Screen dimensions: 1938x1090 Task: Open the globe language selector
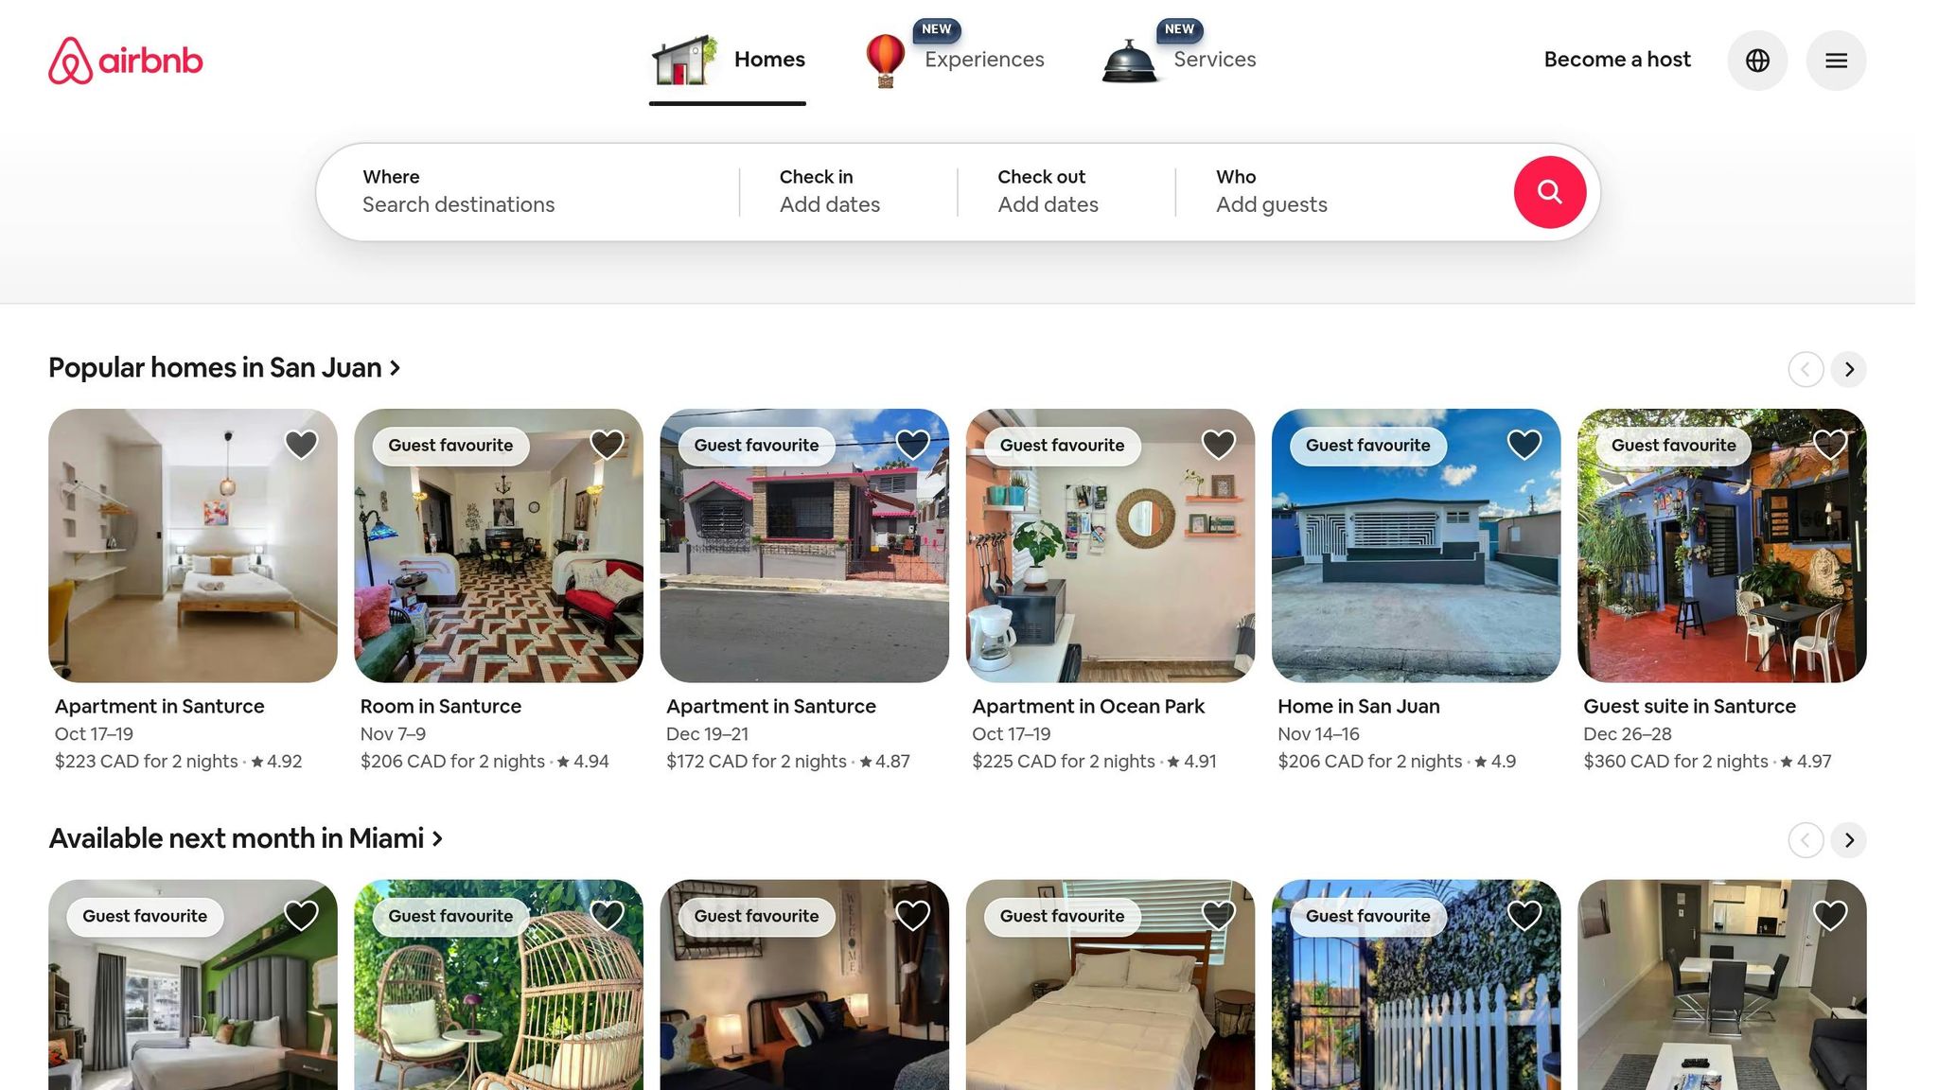[x=1757, y=61]
